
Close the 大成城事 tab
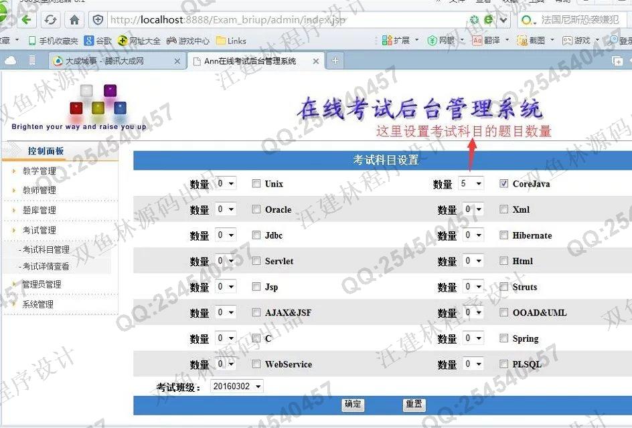[177, 62]
